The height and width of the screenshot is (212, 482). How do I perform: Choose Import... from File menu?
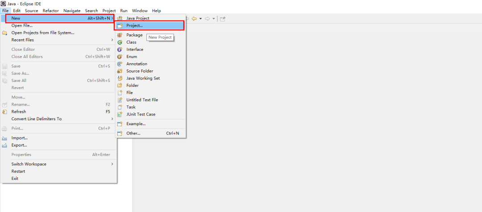tap(58, 138)
